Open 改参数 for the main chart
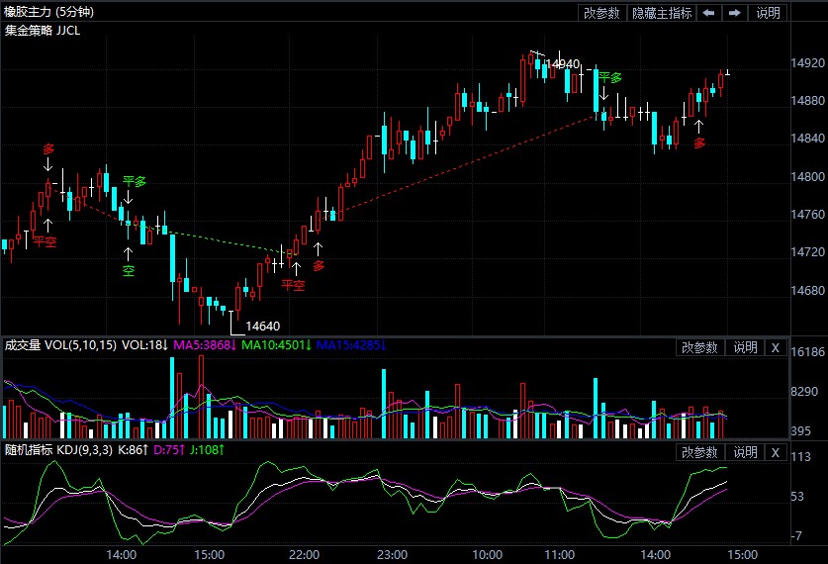The width and height of the screenshot is (828, 564). pos(601,13)
